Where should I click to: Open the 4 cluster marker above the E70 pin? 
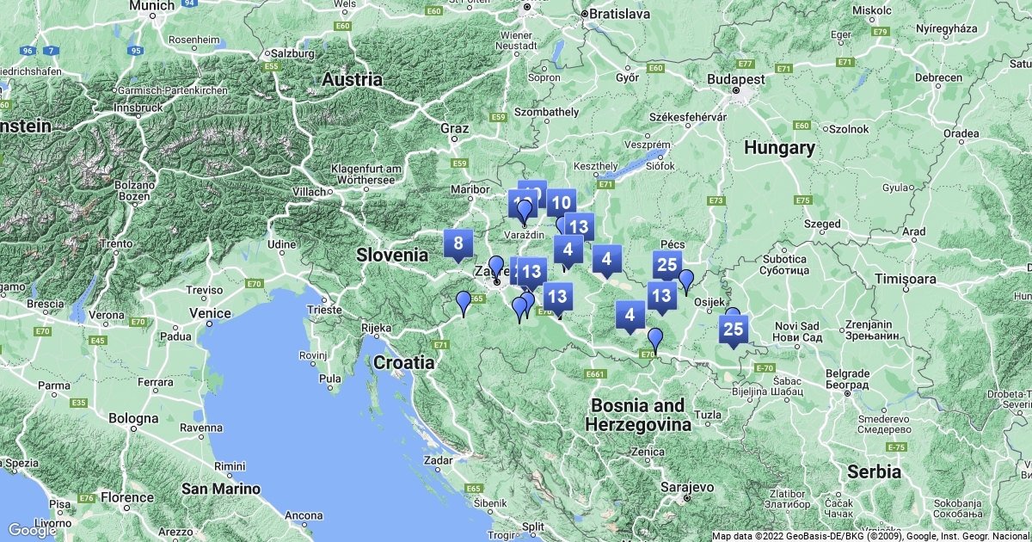click(630, 316)
